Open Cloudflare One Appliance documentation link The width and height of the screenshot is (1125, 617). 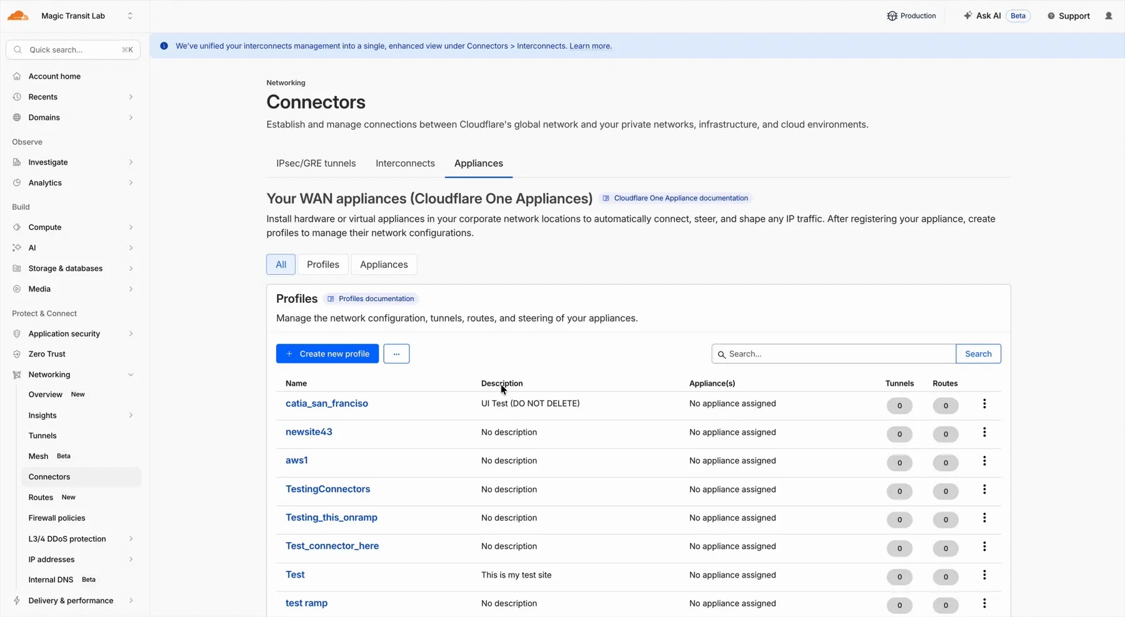point(676,198)
